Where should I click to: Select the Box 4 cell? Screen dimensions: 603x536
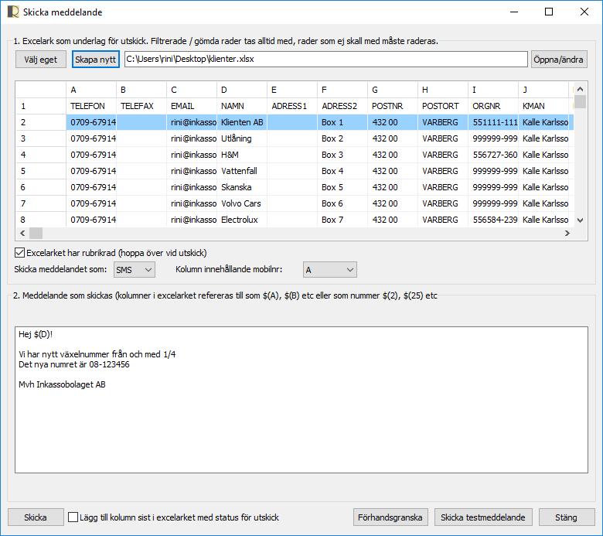(342, 171)
